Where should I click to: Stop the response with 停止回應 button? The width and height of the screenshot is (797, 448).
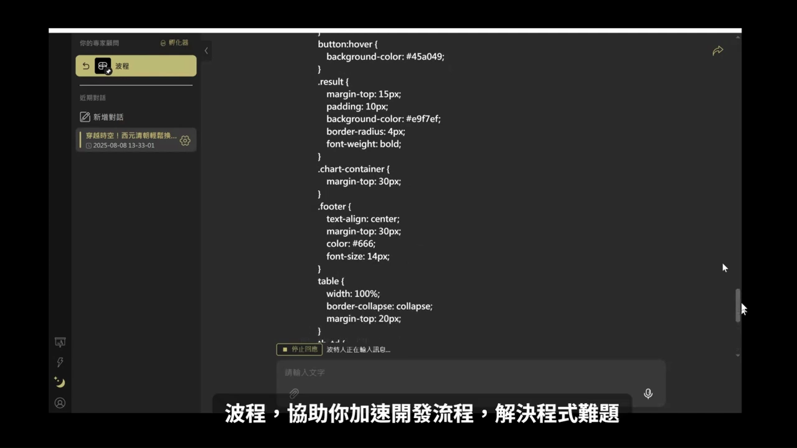[299, 350]
